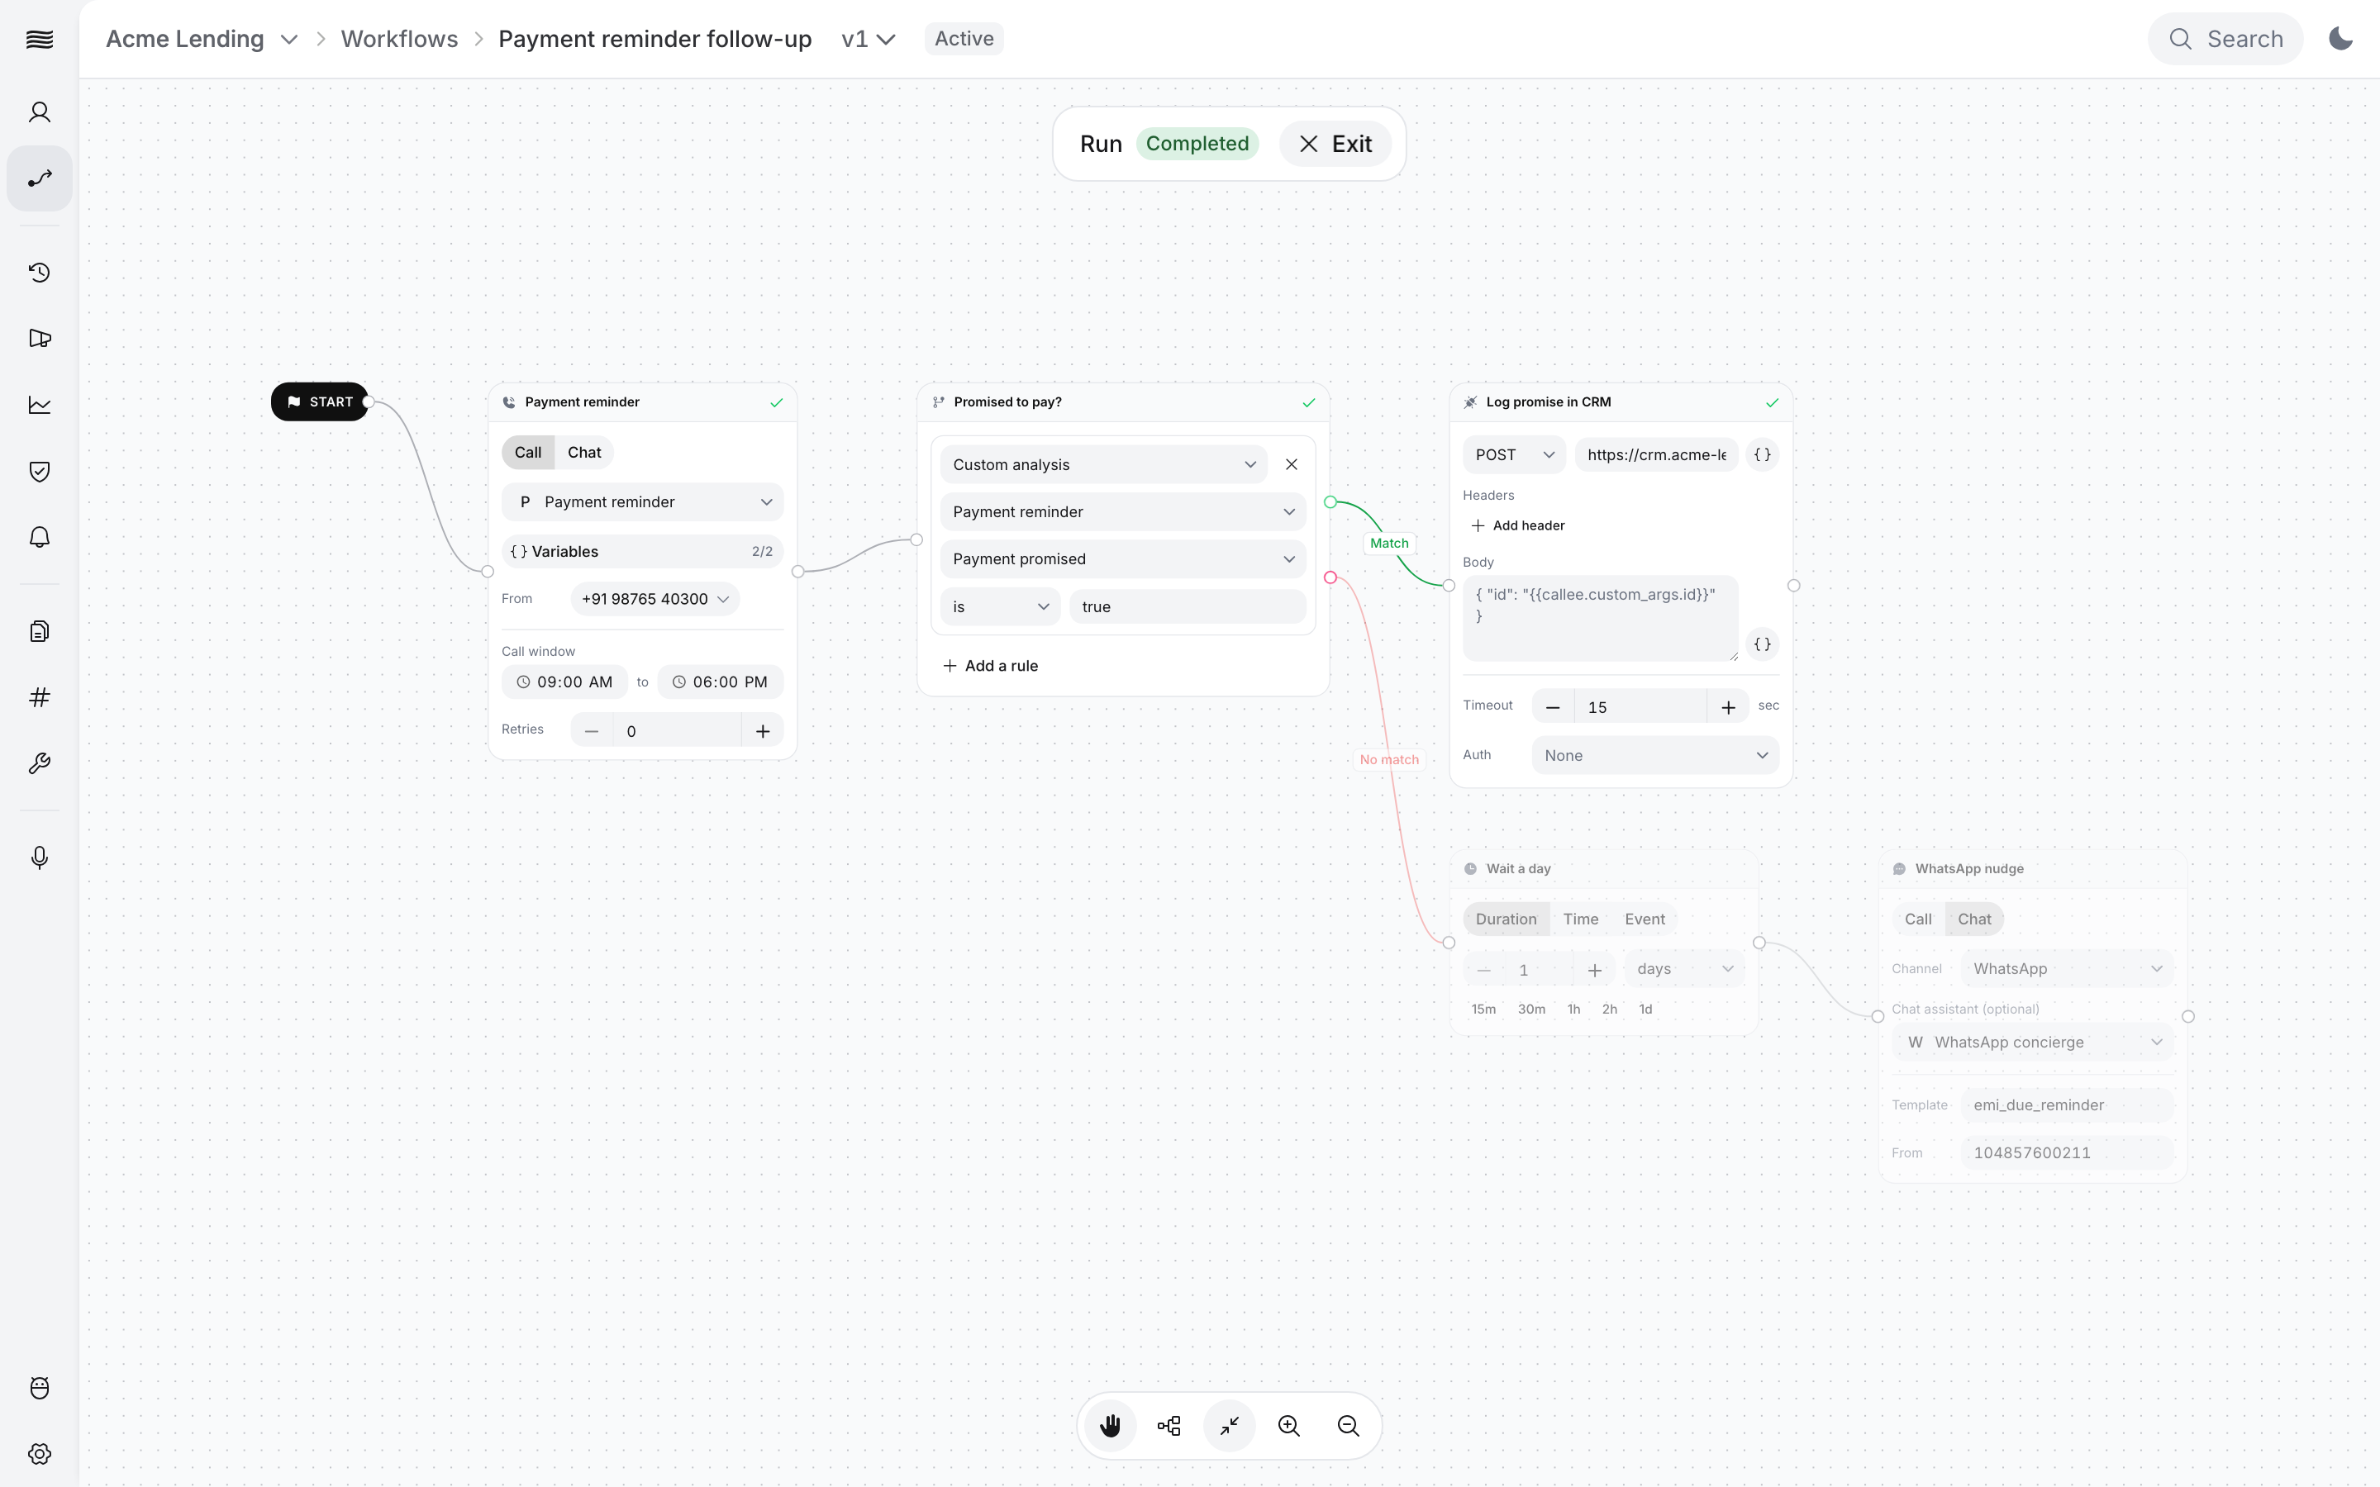Image resolution: width=2380 pixels, height=1487 pixels.
Task: Toggle dark mode moon icon
Action: (2340, 40)
